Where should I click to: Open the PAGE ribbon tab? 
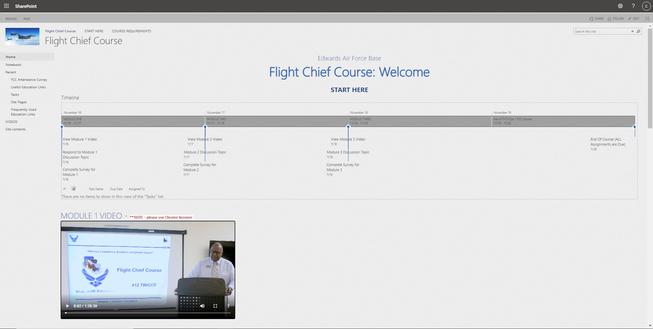tap(27, 19)
